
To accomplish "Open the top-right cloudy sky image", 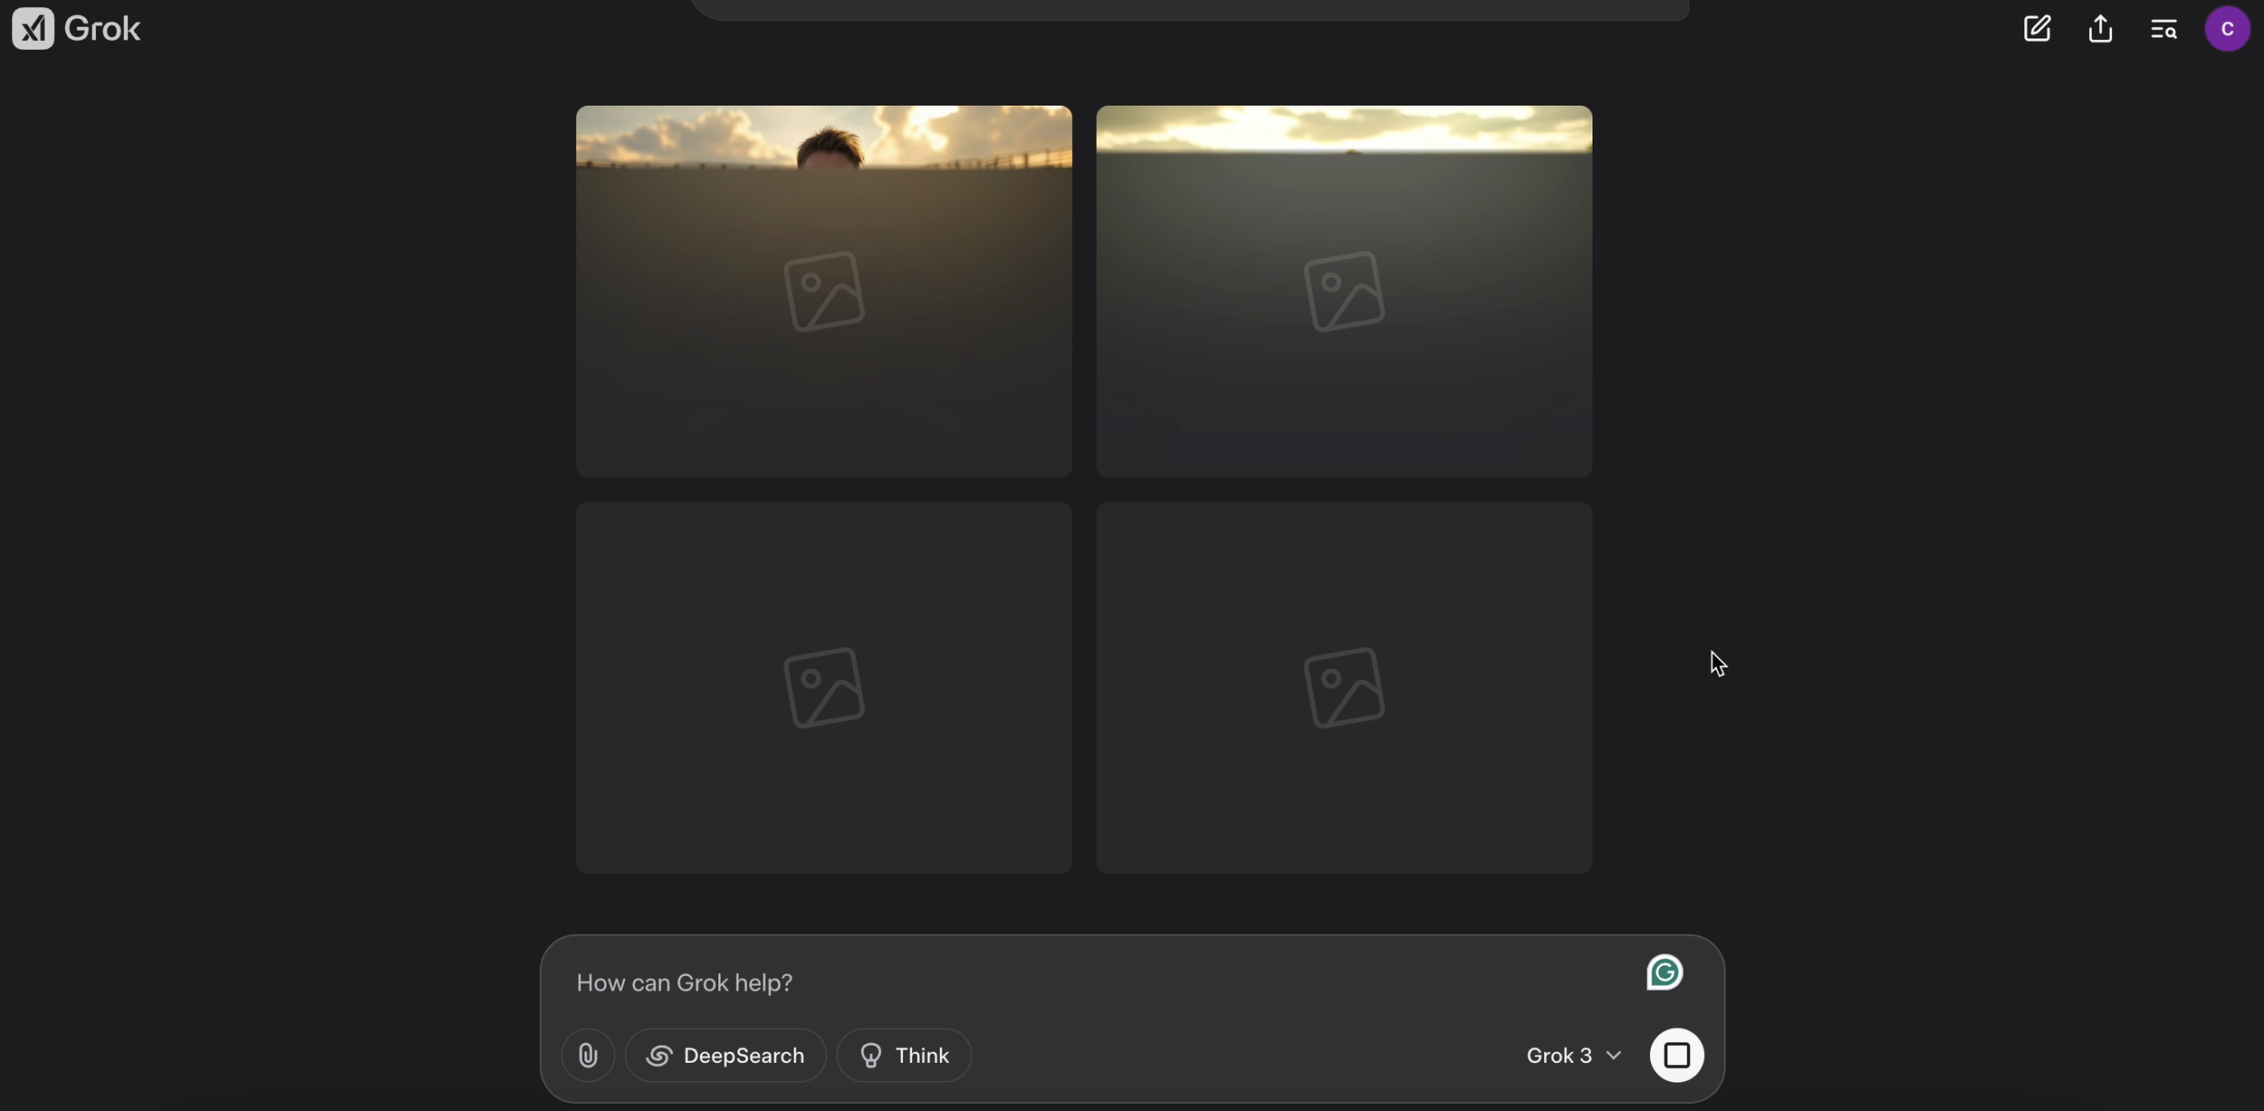I will [1343, 290].
